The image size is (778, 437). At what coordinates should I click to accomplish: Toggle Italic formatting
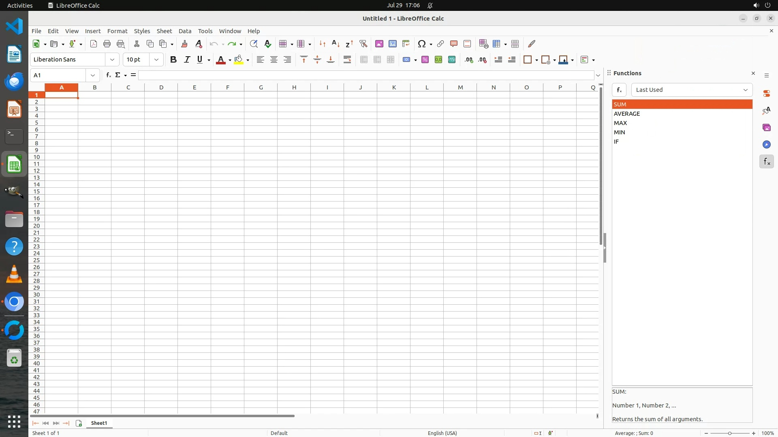point(187,60)
